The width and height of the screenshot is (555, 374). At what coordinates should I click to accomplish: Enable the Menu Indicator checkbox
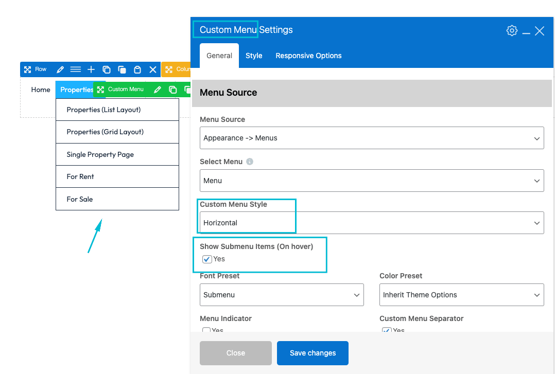206,330
